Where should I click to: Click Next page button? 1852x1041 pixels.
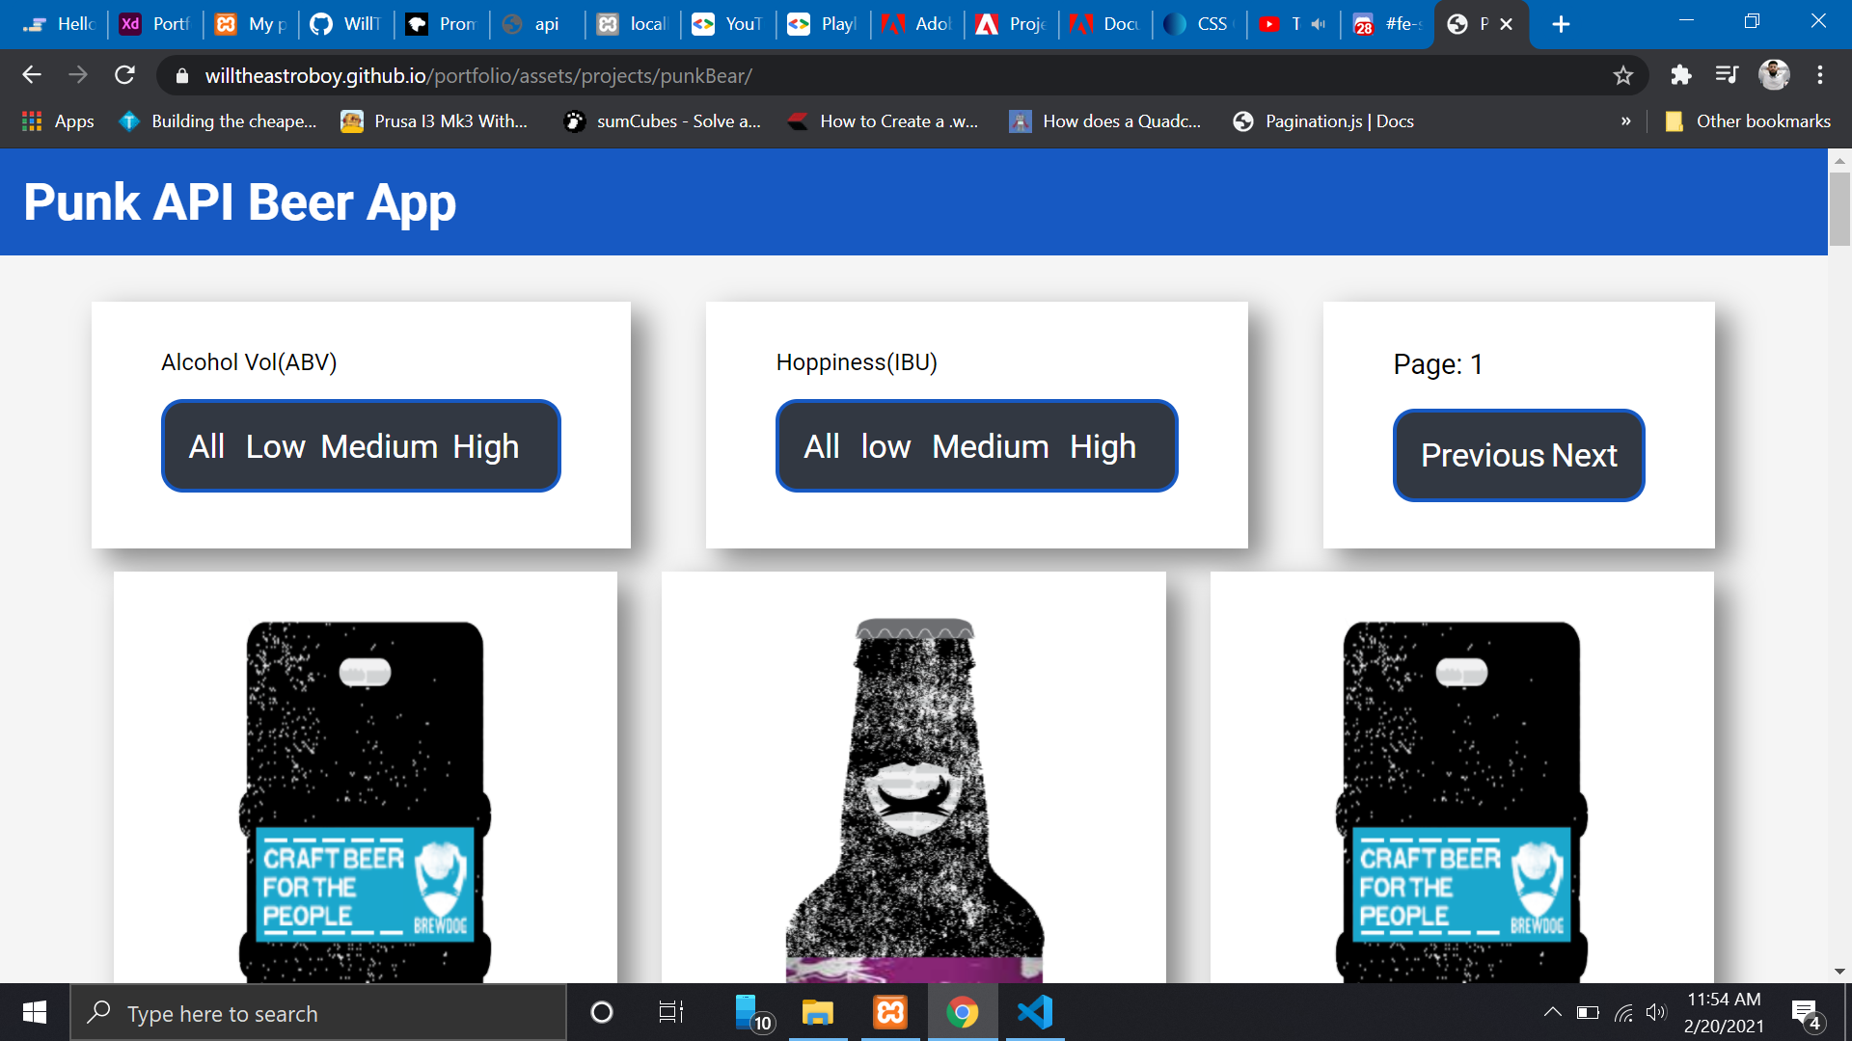[1585, 456]
